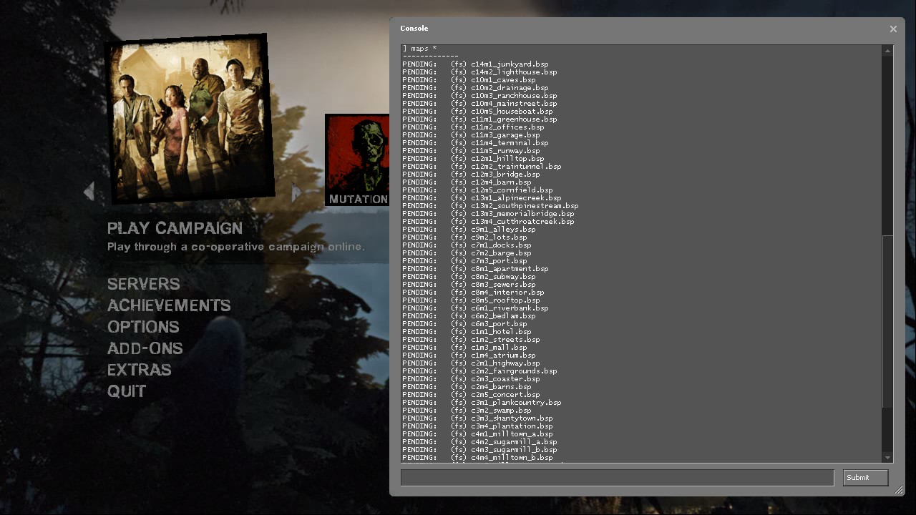916x515 pixels.
Task: Open the Extras menu
Action: 139,370
